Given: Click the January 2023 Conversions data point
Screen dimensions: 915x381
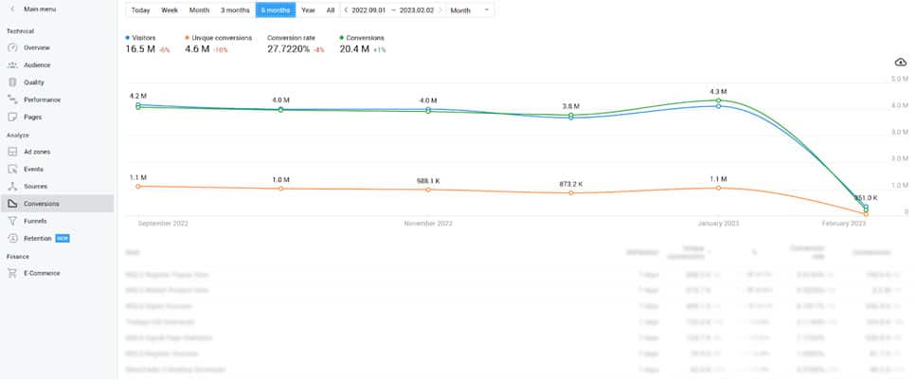Looking at the screenshot, I should 719,100.
